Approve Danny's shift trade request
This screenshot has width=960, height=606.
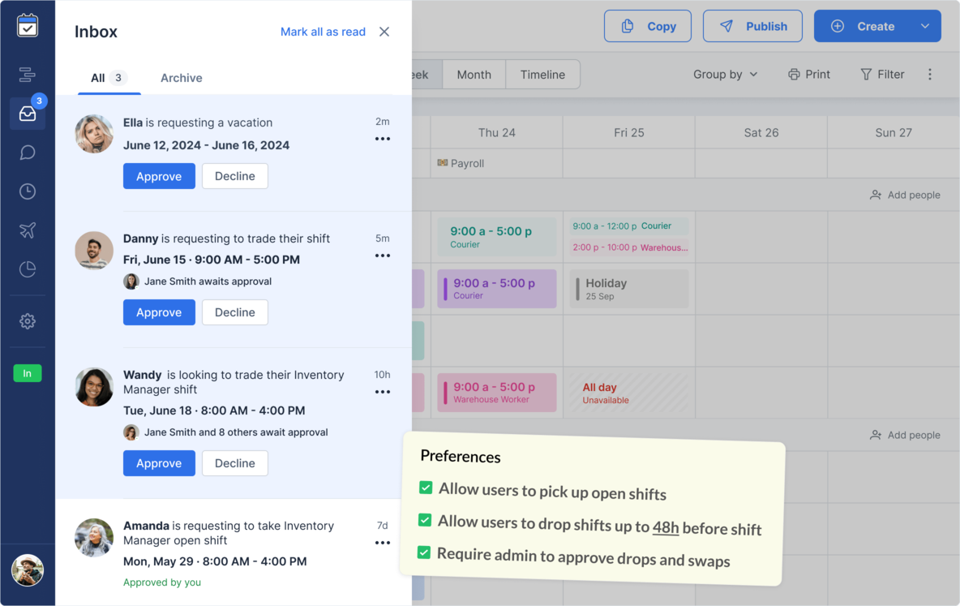tap(159, 312)
